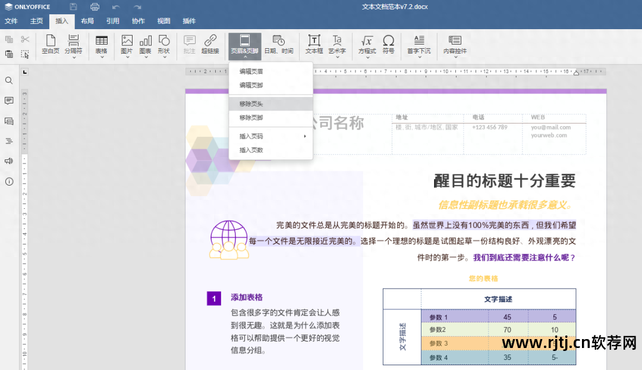This screenshot has height=370, width=642.
Task: Open document search from the left sidebar
Action: [x=9, y=80]
